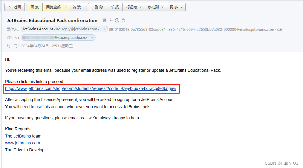Viewport: 303px width, 168px height.
Task: Click 'The JetBrains team' signature line
Action: pyautogui.click(x=23, y=136)
